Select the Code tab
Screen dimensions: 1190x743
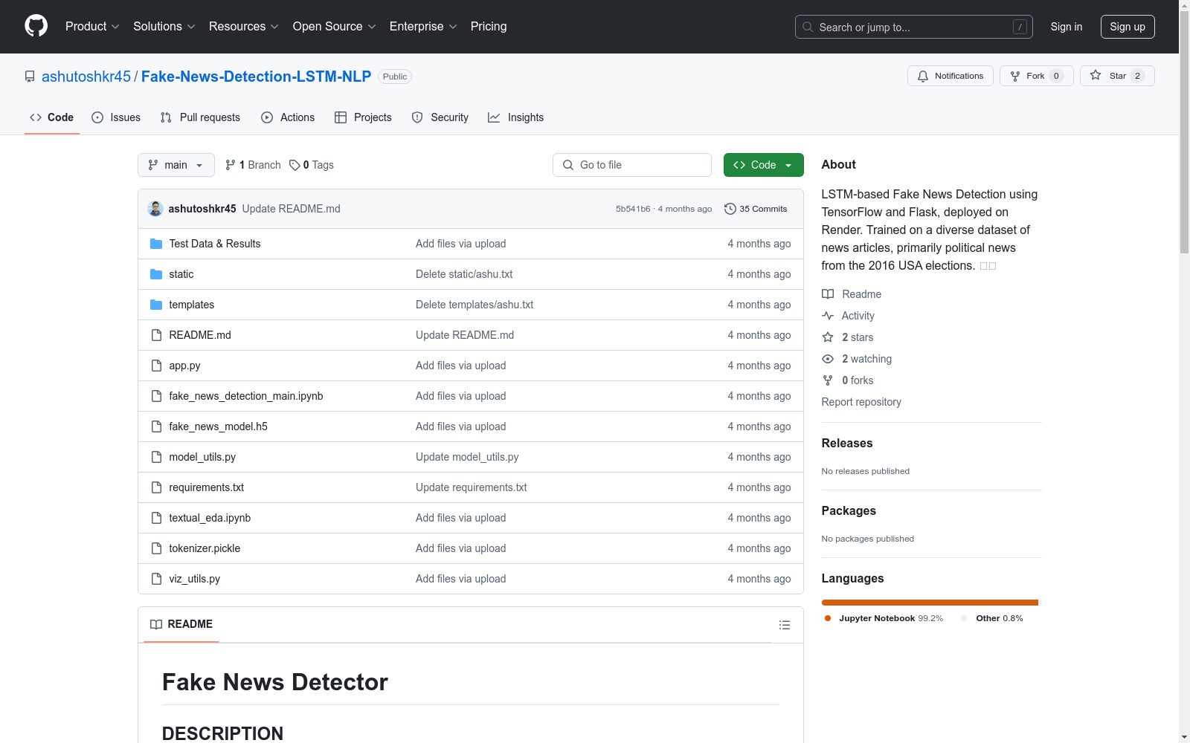pyautogui.click(x=51, y=117)
